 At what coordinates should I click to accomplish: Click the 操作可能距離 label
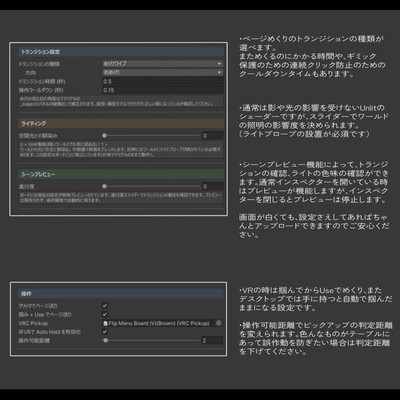pyautogui.click(x=34, y=341)
